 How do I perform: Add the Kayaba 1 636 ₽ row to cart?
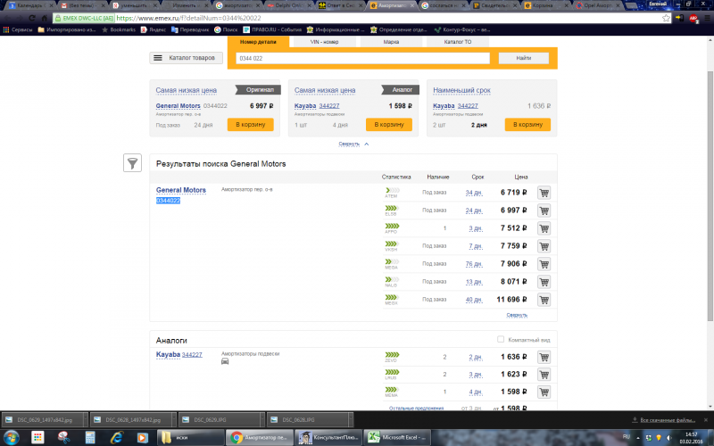(544, 357)
